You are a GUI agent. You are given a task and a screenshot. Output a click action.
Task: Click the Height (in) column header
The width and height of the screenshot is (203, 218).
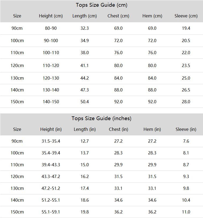coord(51,129)
